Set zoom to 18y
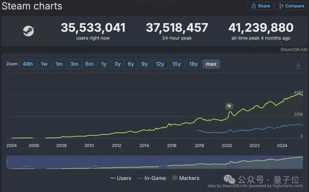The image size is (309, 192). coord(193,64)
